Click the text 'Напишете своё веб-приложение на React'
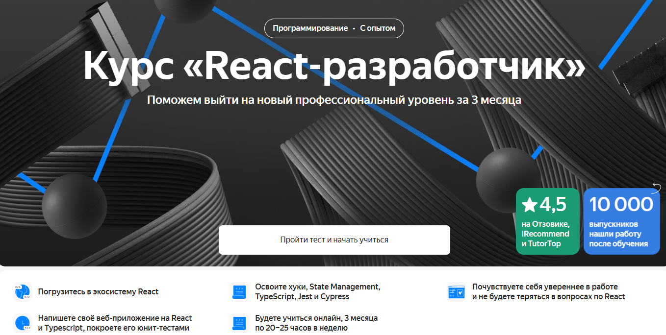The height and width of the screenshot is (335, 666). click(115, 318)
